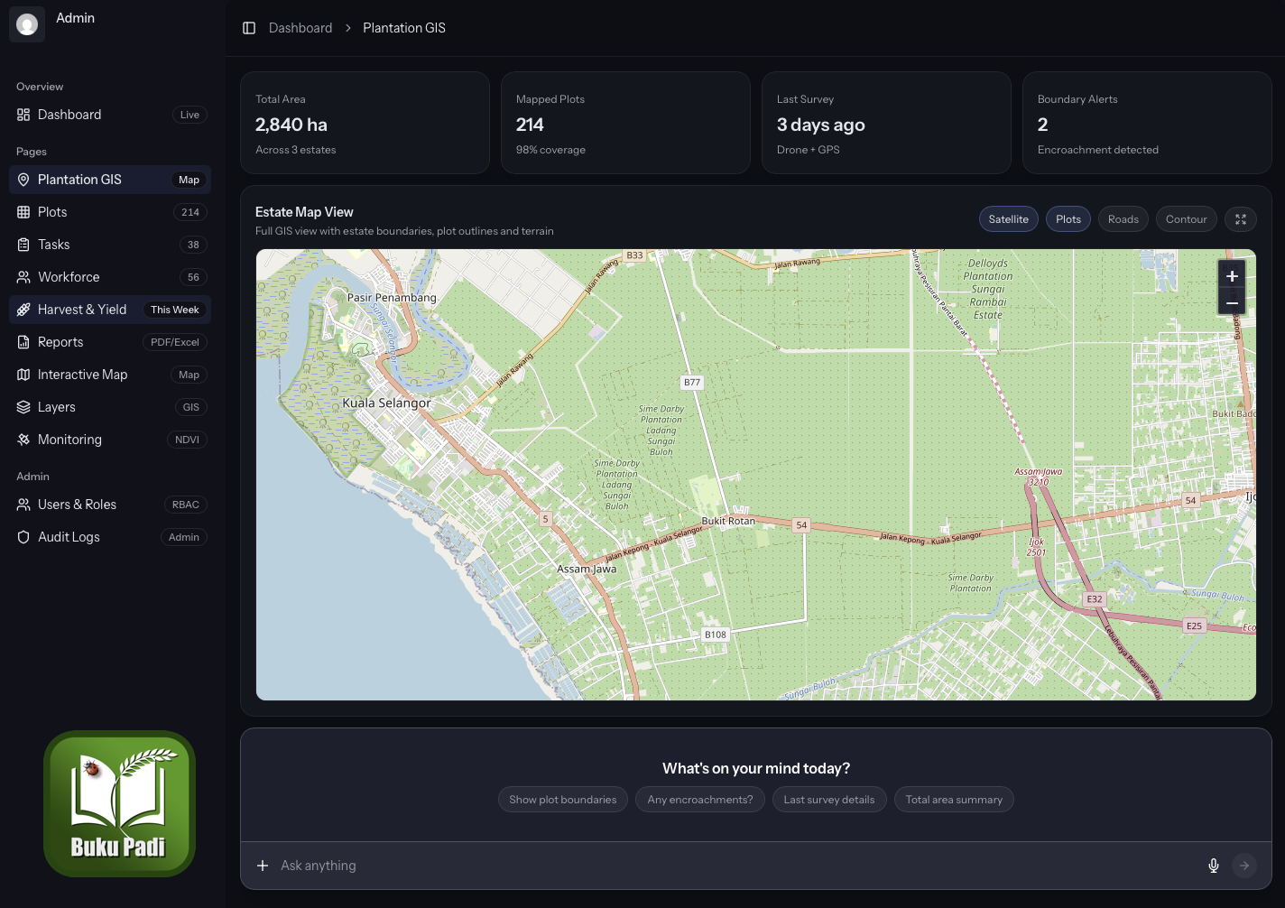Click the send arrow button
This screenshot has width=1285, height=908.
coord(1244,866)
